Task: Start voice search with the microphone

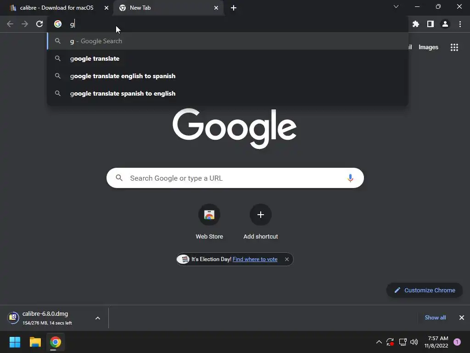Action: 350,178
